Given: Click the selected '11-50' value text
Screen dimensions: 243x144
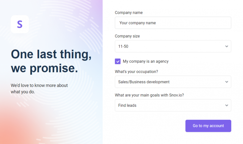Looking at the screenshot, I should [x=123, y=46].
